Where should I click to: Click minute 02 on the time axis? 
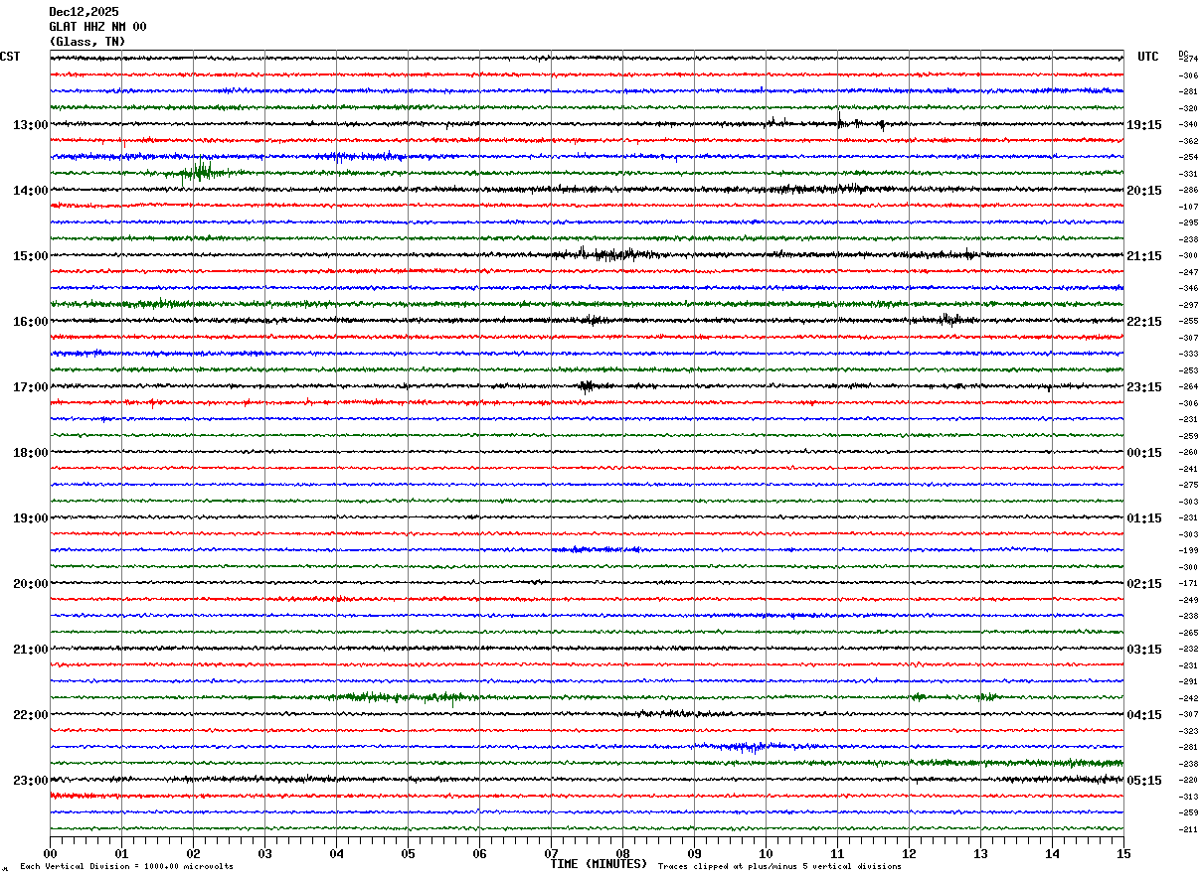click(193, 853)
